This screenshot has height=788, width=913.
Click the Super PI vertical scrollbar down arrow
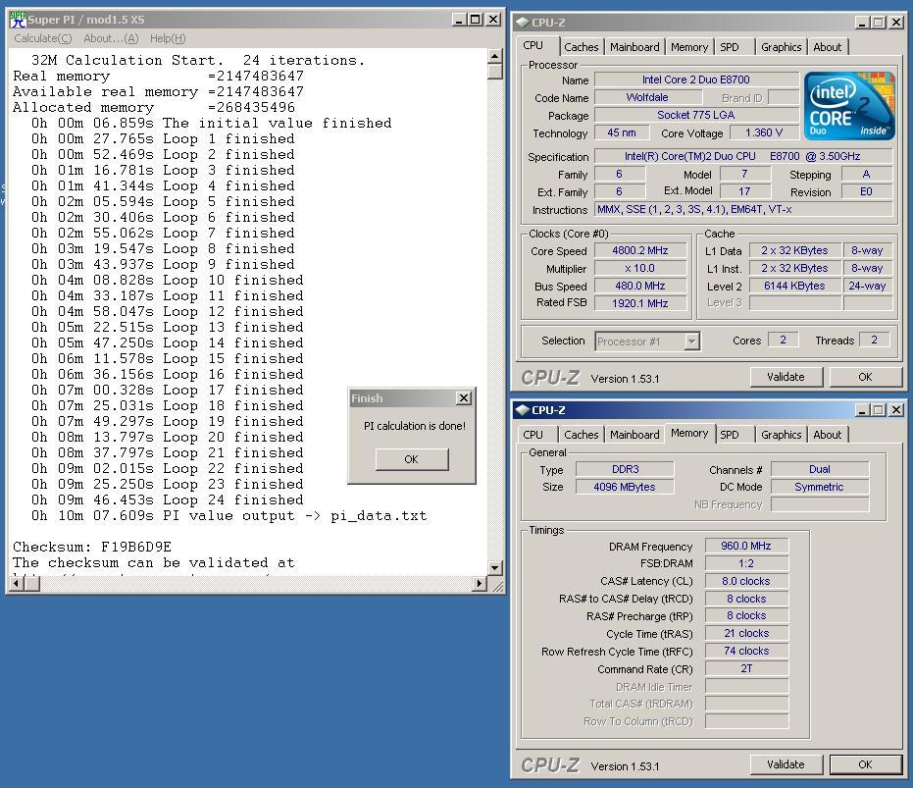(x=494, y=567)
